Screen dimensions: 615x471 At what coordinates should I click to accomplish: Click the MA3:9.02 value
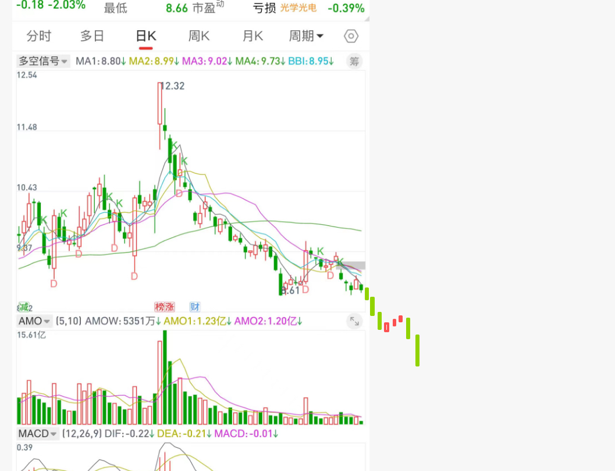(207, 62)
